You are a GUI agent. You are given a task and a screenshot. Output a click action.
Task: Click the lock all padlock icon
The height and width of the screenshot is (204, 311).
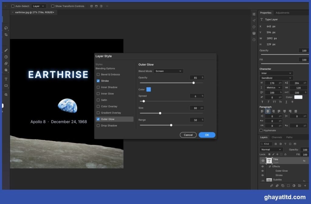coord(285,154)
